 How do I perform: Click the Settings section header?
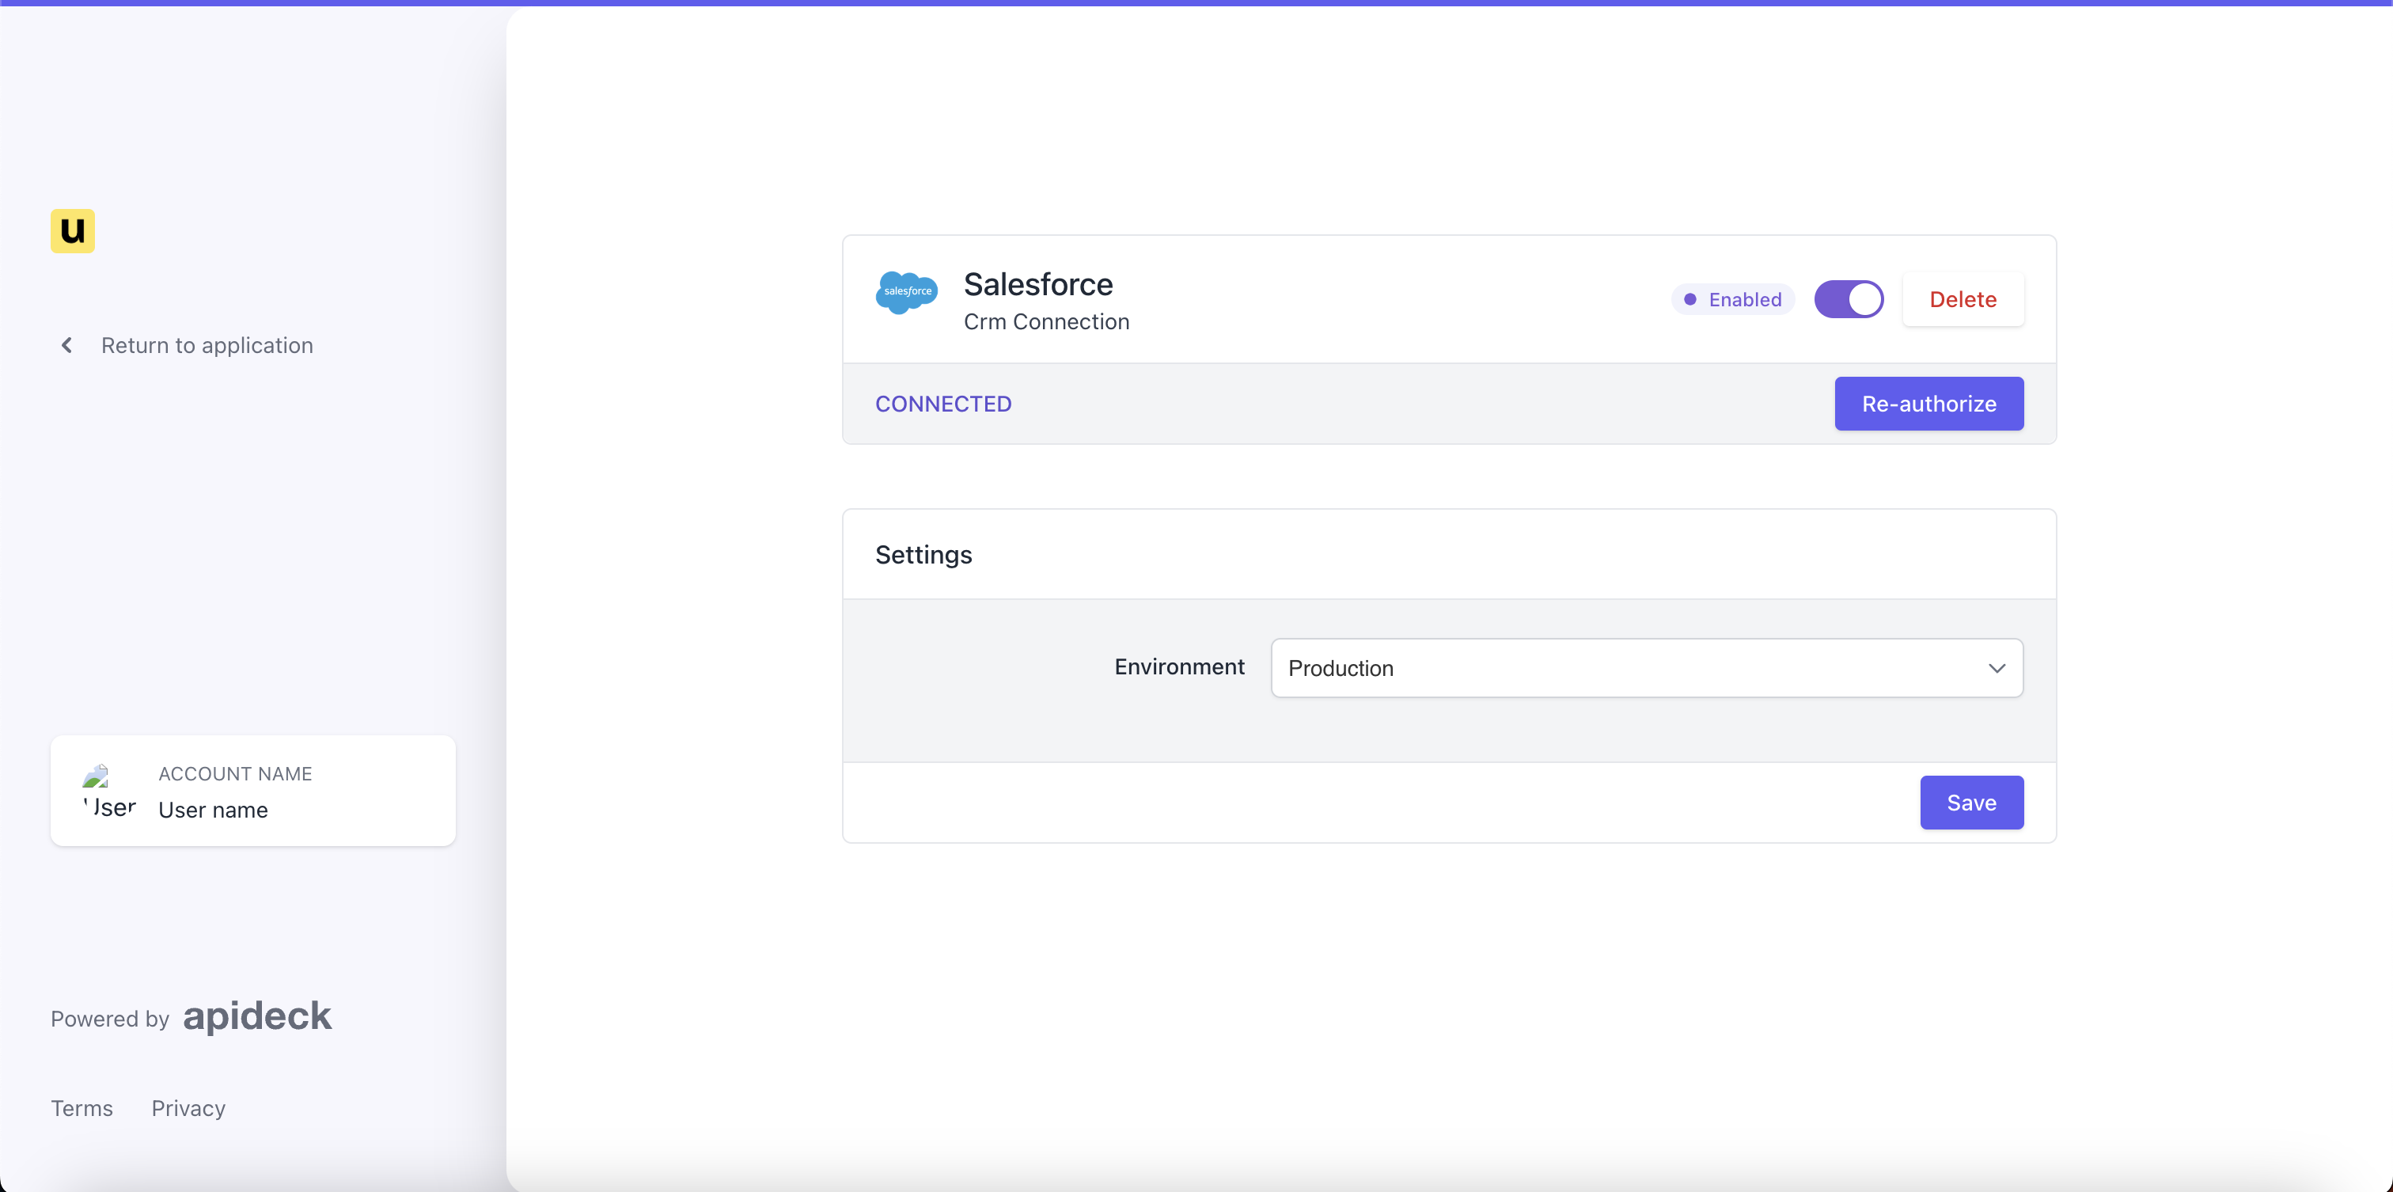923,555
